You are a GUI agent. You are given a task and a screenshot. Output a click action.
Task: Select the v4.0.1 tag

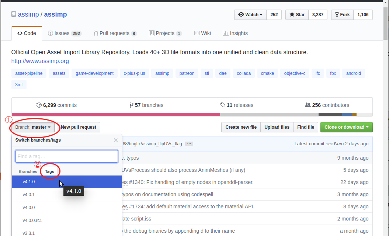coord(29,195)
